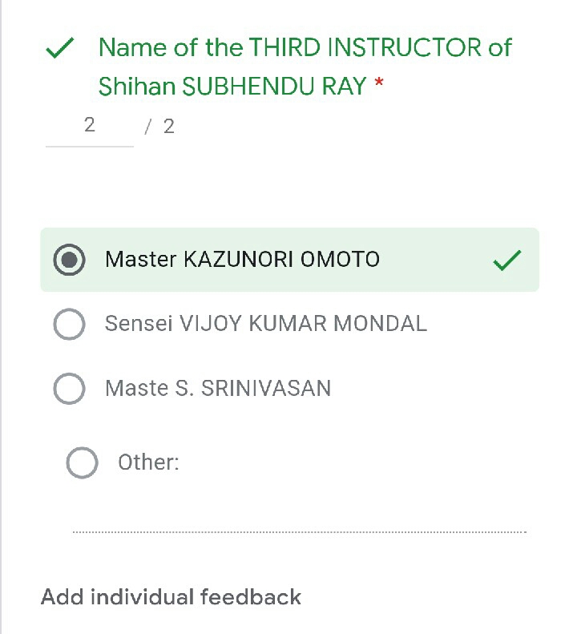Click the "Other:" option label
The height and width of the screenshot is (634, 577).
tap(148, 462)
